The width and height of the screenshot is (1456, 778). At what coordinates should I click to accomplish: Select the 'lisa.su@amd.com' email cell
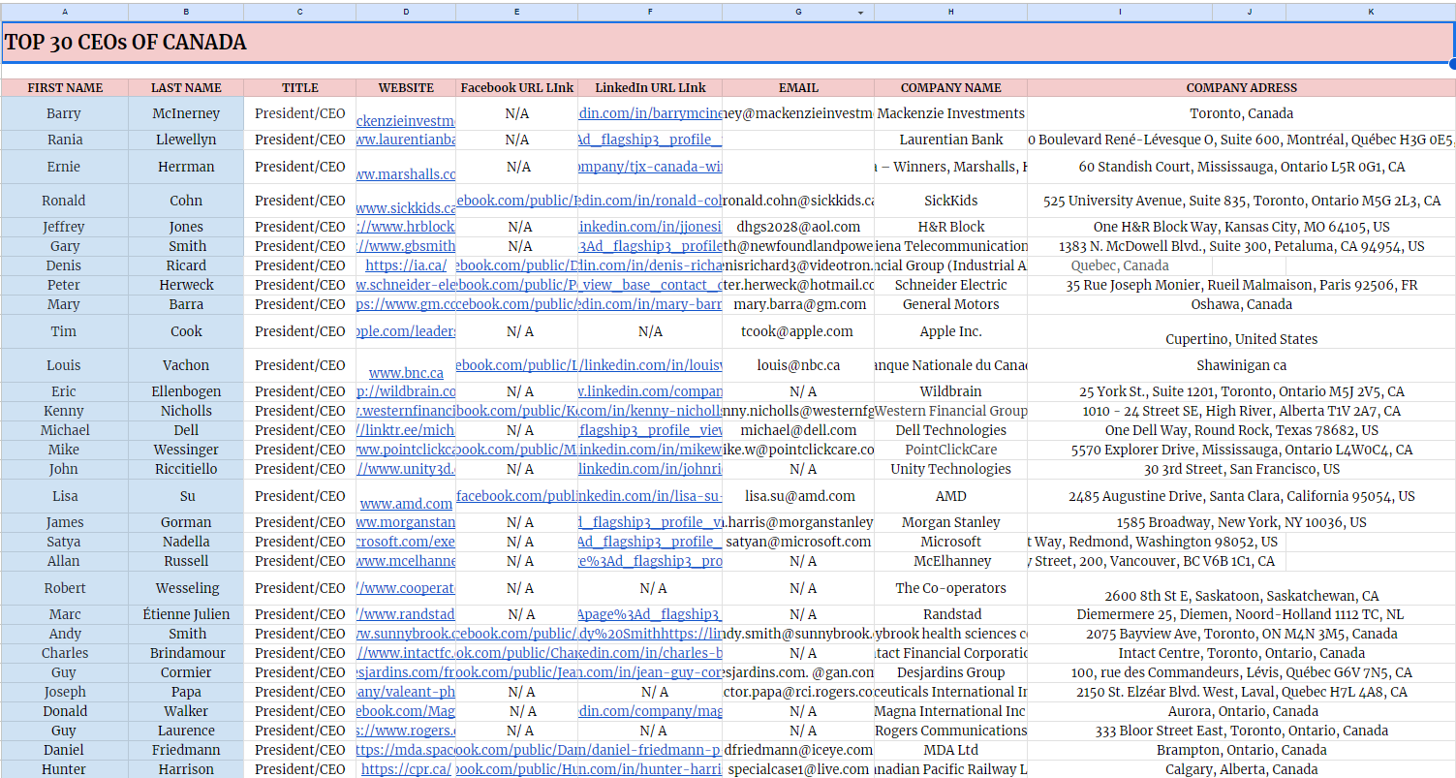[798, 496]
